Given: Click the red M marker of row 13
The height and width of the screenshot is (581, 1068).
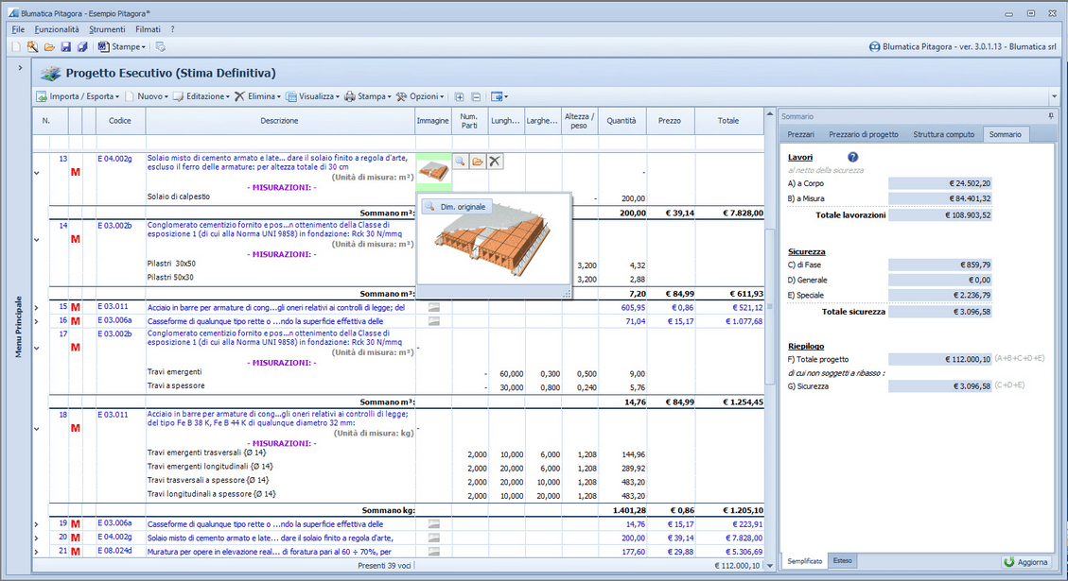Looking at the screenshot, I should point(76,172).
